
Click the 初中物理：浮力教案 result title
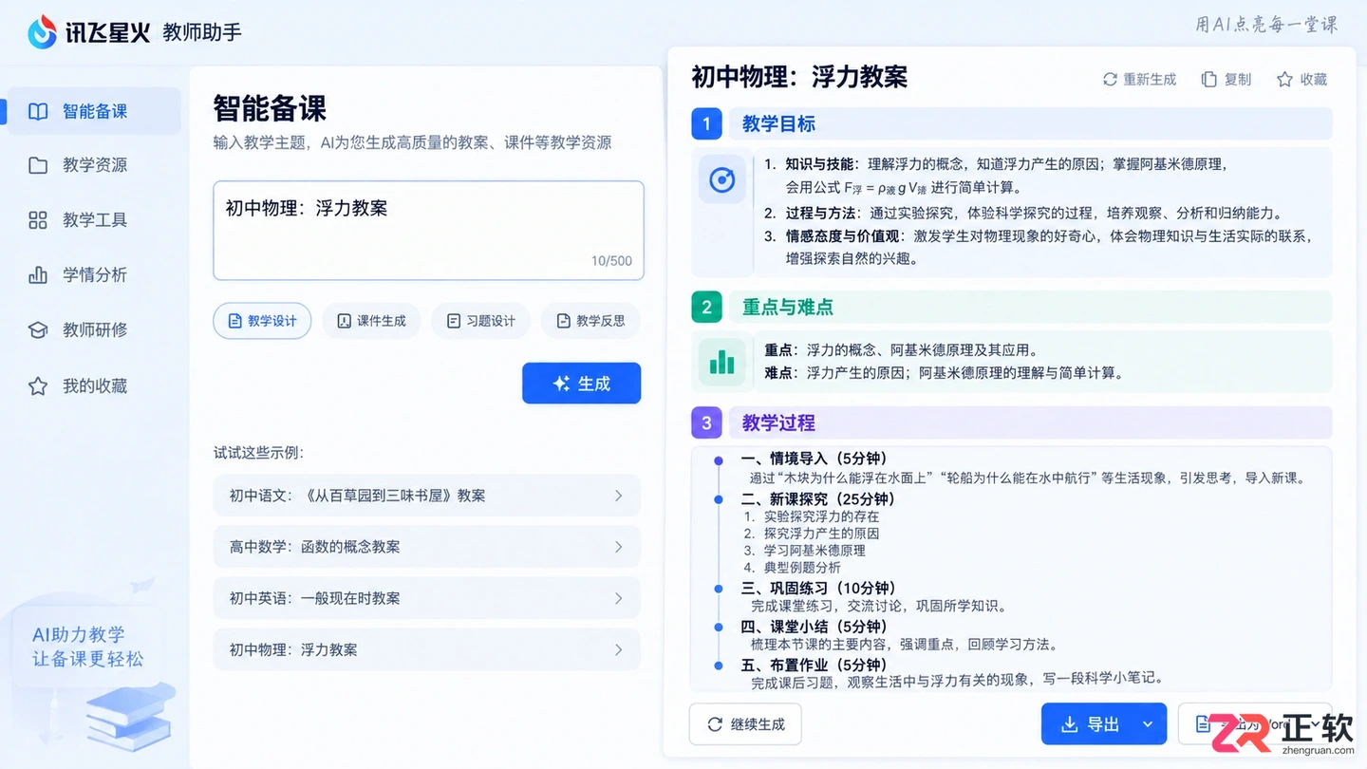coord(799,77)
